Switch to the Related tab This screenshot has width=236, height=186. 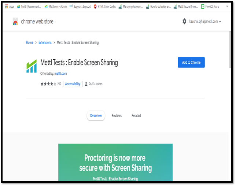click(136, 116)
